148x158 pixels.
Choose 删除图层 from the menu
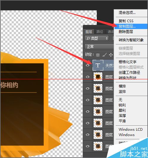[126, 32]
